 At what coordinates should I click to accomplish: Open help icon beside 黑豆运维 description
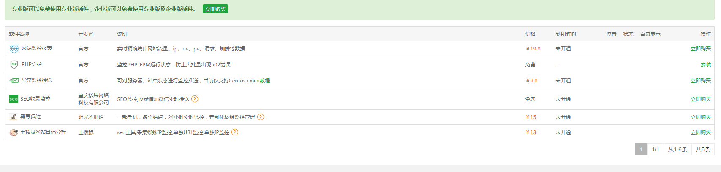point(261,117)
